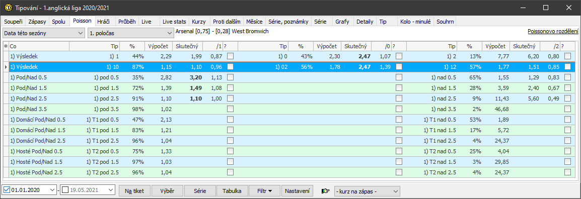Click the pointing hand icon
Image resolution: width=581 pixels, height=199 pixels.
(325, 191)
